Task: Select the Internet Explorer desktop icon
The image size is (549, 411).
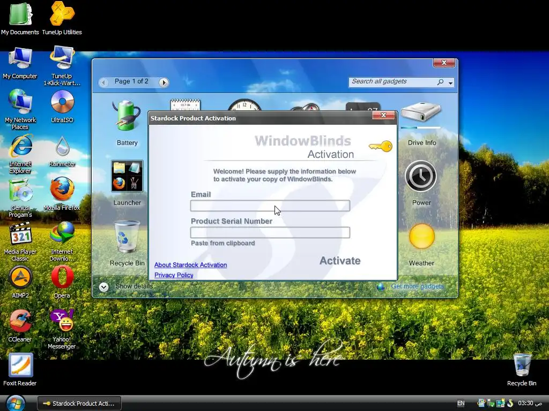Action: pos(20,154)
